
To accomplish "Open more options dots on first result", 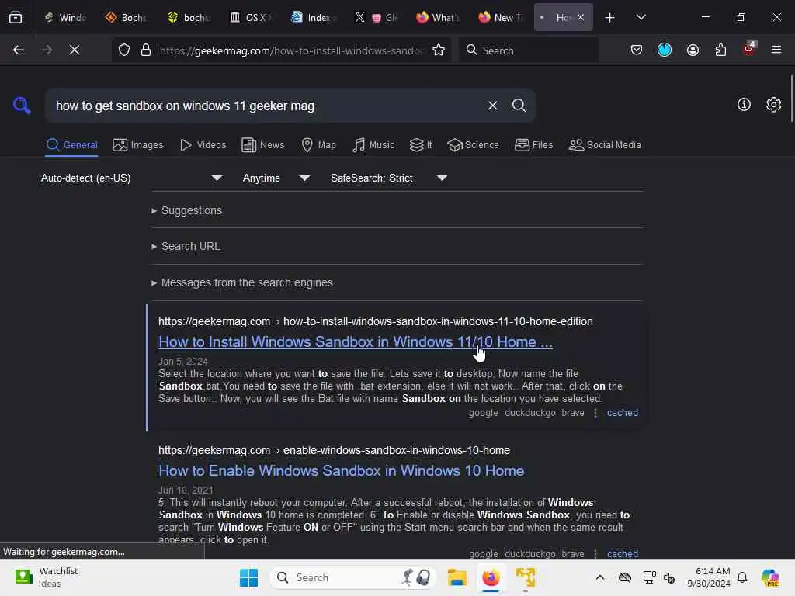I will (x=595, y=413).
